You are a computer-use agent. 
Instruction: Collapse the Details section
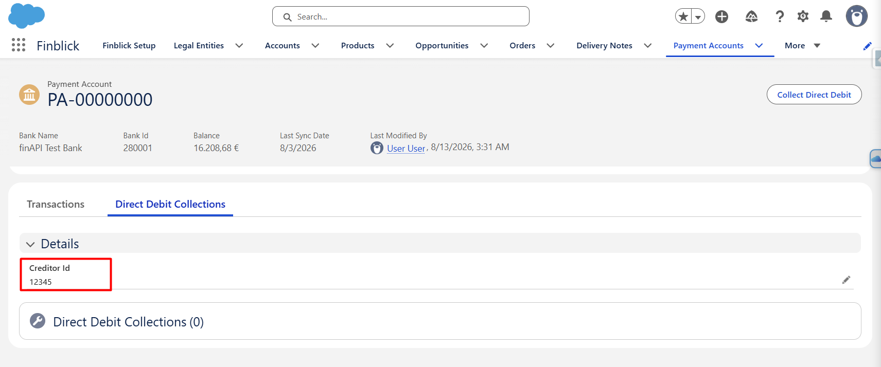(x=30, y=244)
